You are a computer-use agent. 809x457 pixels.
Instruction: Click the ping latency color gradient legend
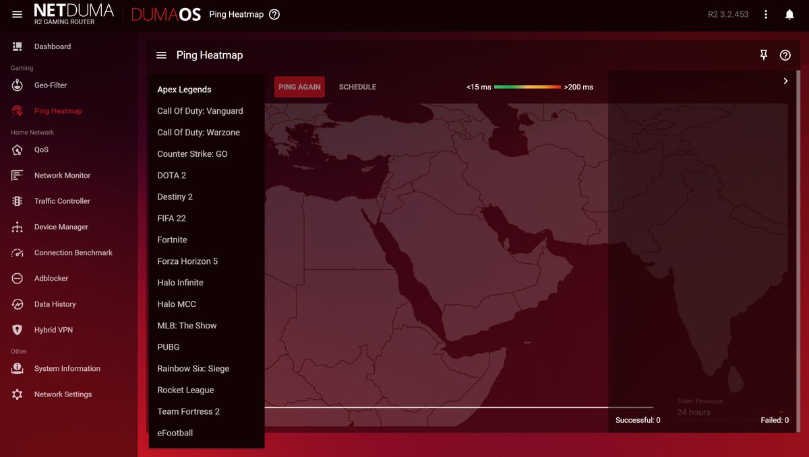[x=527, y=87]
